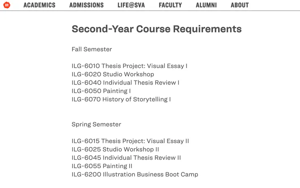Click the ILG-6020 Studio Workshop course
The height and width of the screenshot is (188, 300).
coord(113,74)
